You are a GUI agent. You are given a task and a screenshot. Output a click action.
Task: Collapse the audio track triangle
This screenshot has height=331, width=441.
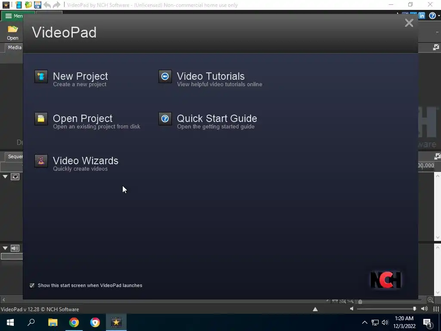5,248
